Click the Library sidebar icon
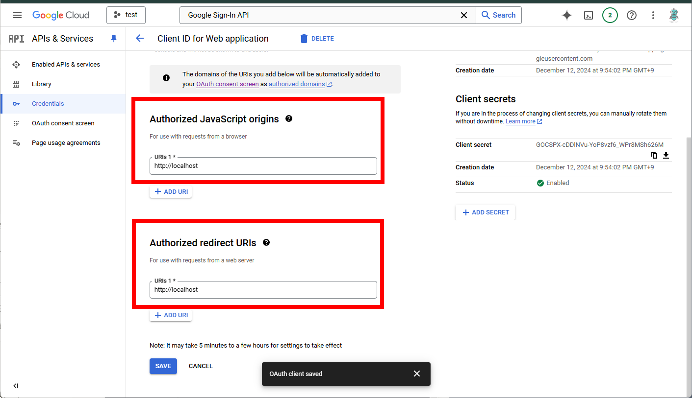The width and height of the screenshot is (692, 398). [16, 84]
